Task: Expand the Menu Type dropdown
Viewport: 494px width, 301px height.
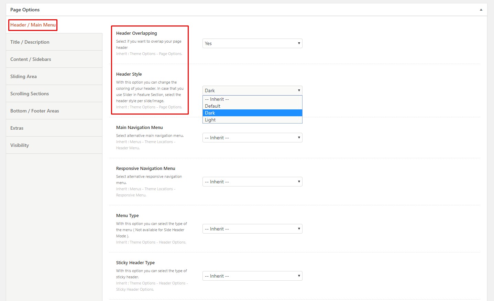Action: [x=252, y=229]
